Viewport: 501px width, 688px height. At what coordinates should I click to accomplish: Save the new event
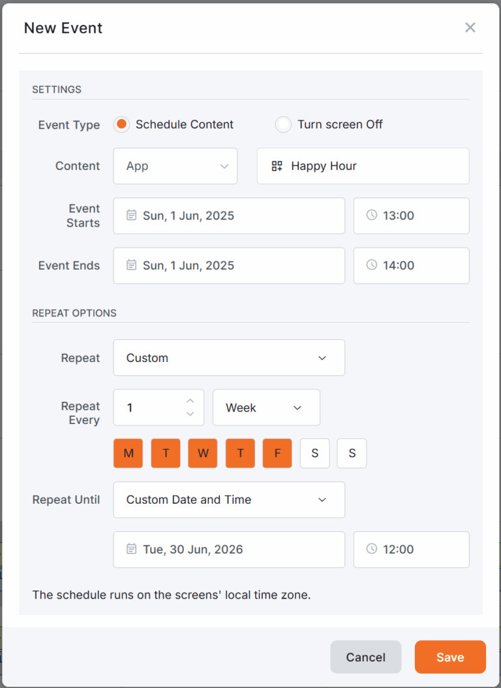click(x=449, y=657)
